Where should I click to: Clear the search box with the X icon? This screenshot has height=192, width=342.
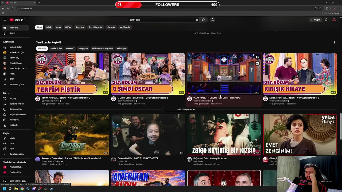tap(197, 20)
